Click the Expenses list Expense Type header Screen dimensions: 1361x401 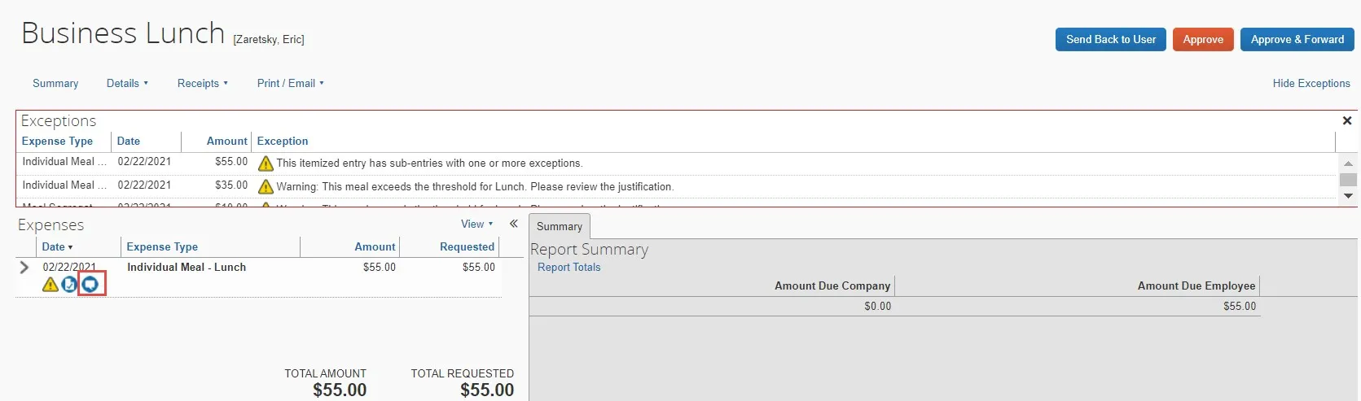coord(162,246)
